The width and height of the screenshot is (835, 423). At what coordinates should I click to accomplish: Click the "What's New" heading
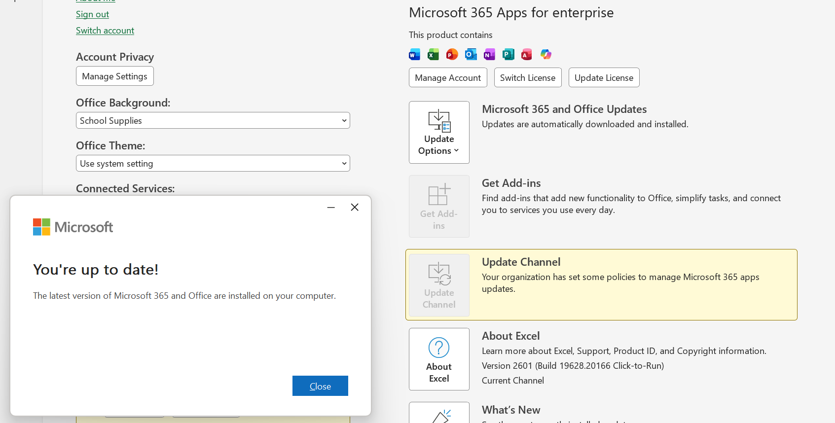point(511,410)
